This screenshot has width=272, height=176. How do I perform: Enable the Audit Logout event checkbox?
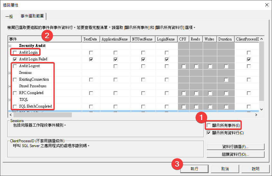(x=15, y=66)
